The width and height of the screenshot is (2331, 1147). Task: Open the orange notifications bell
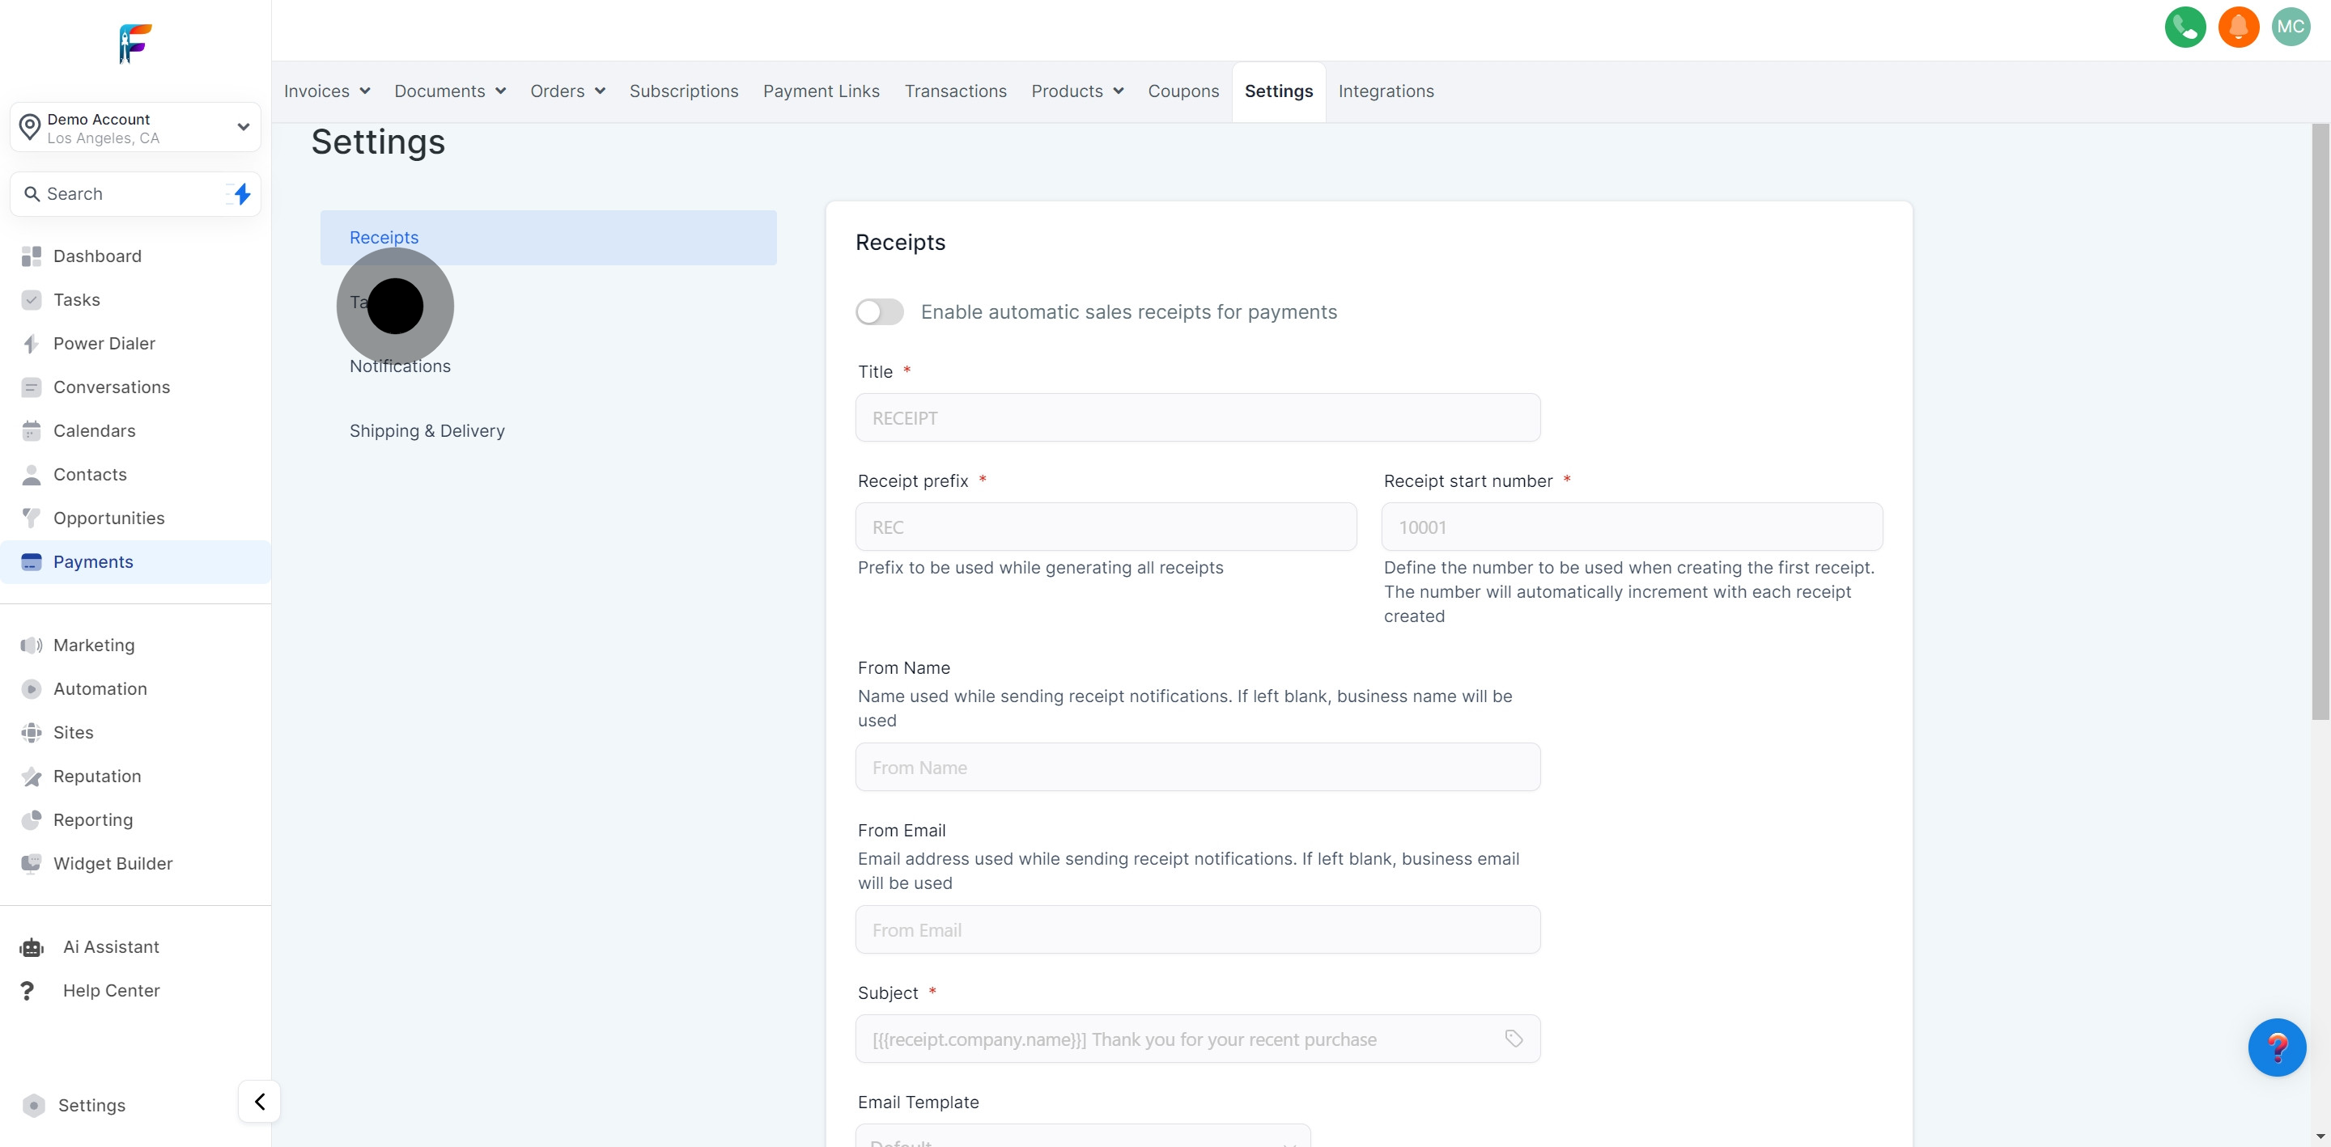2238,28
